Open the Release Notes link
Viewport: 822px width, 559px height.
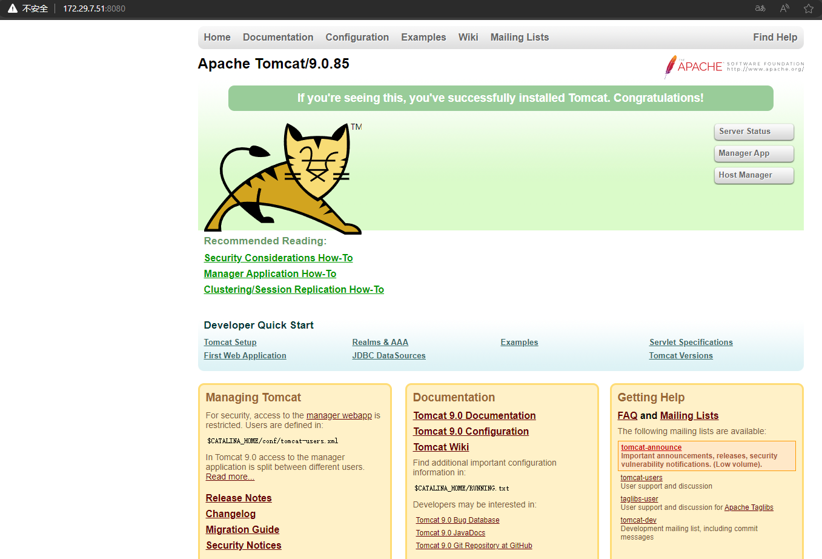(239, 498)
